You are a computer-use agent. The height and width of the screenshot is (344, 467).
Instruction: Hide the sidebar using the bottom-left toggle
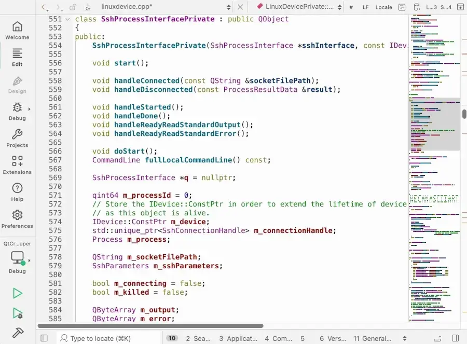(x=44, y=337)
